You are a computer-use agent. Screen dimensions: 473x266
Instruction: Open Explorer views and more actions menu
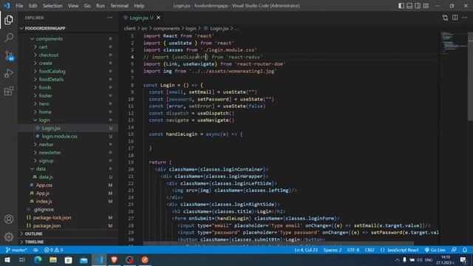[110, 18]
